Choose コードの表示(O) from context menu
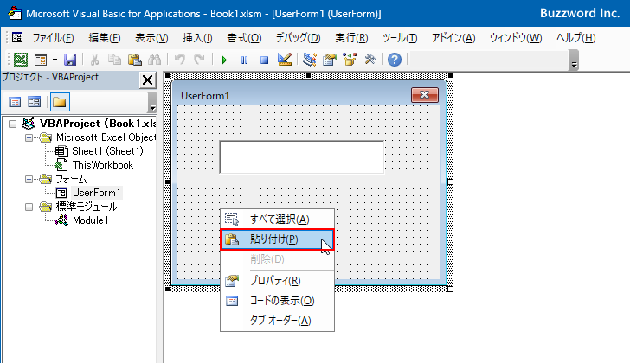This screenshot has height=363, width=630. tap(277, 301)
